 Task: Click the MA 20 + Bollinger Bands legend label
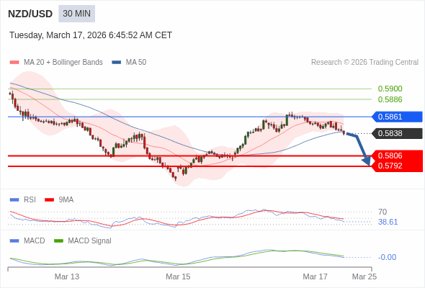click(x=63, y=63)
